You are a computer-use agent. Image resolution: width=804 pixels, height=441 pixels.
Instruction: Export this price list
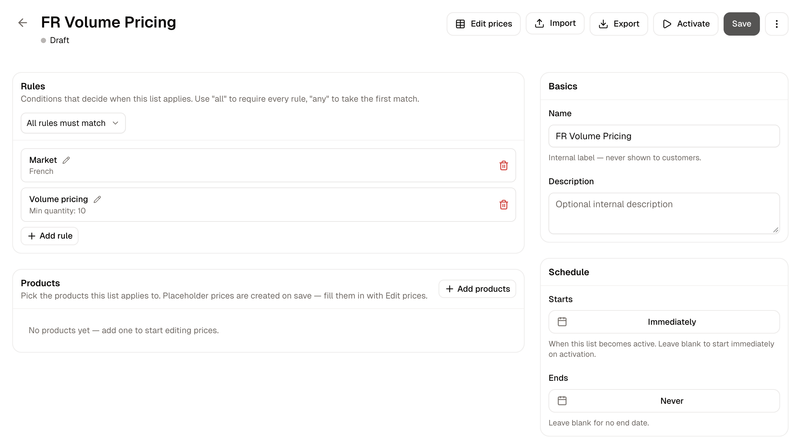619,24
